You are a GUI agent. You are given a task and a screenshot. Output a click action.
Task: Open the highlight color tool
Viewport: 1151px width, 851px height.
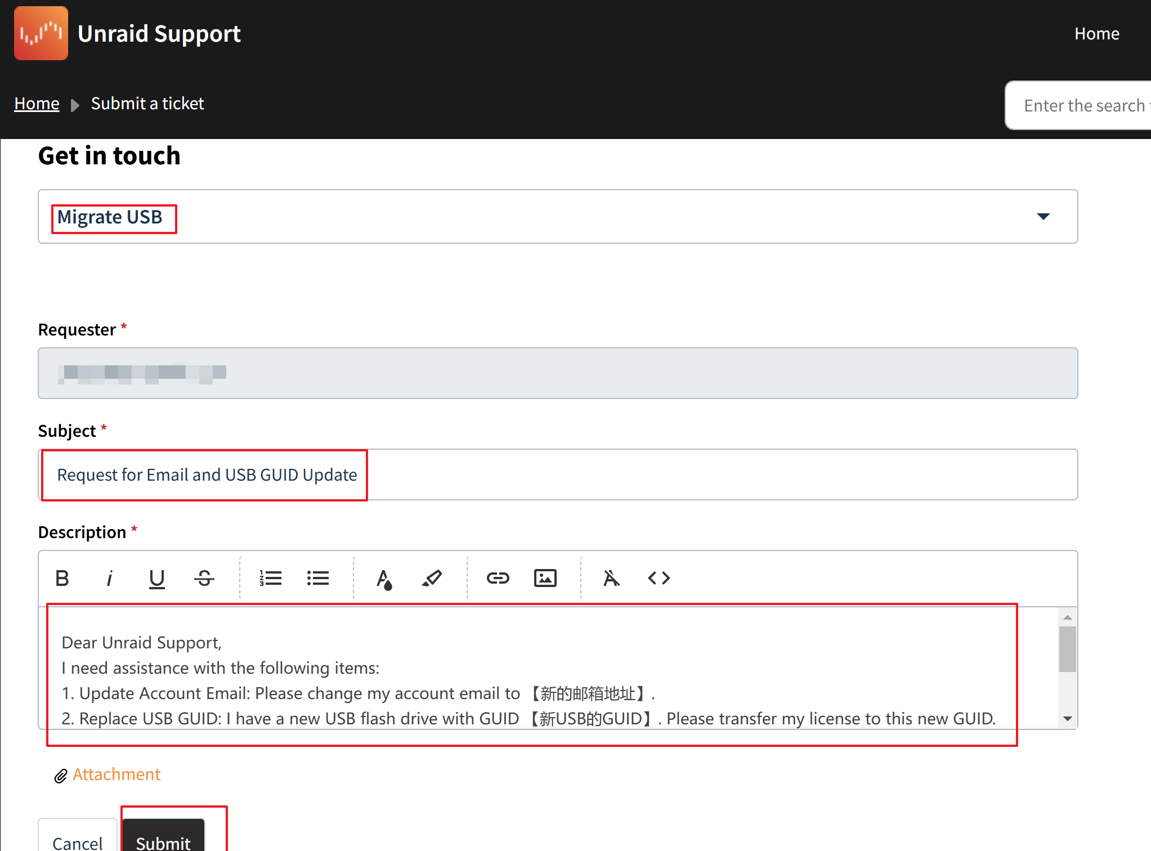coord(432,578)
